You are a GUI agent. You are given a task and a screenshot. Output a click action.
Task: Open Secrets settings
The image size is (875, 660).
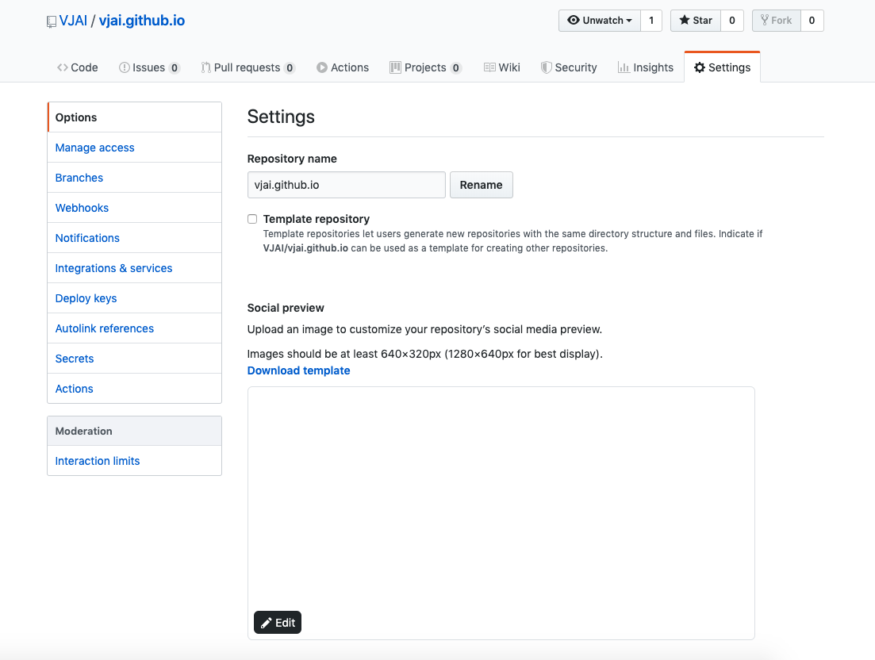(135, 359)
